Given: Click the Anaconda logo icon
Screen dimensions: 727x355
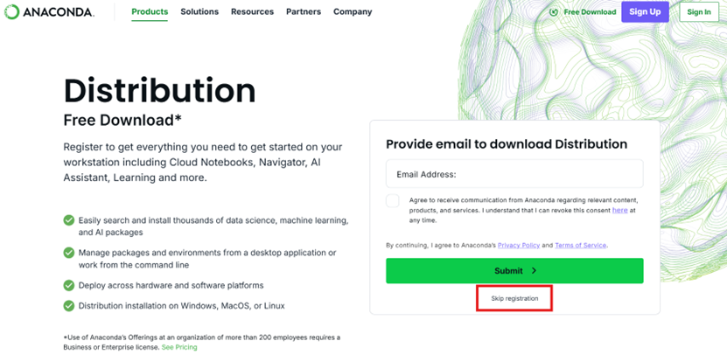Looking at the screenshot, I should click(x=12, y=12).
